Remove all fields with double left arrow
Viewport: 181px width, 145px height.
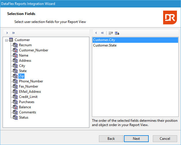pyautogui.click(x=102, y=33)
